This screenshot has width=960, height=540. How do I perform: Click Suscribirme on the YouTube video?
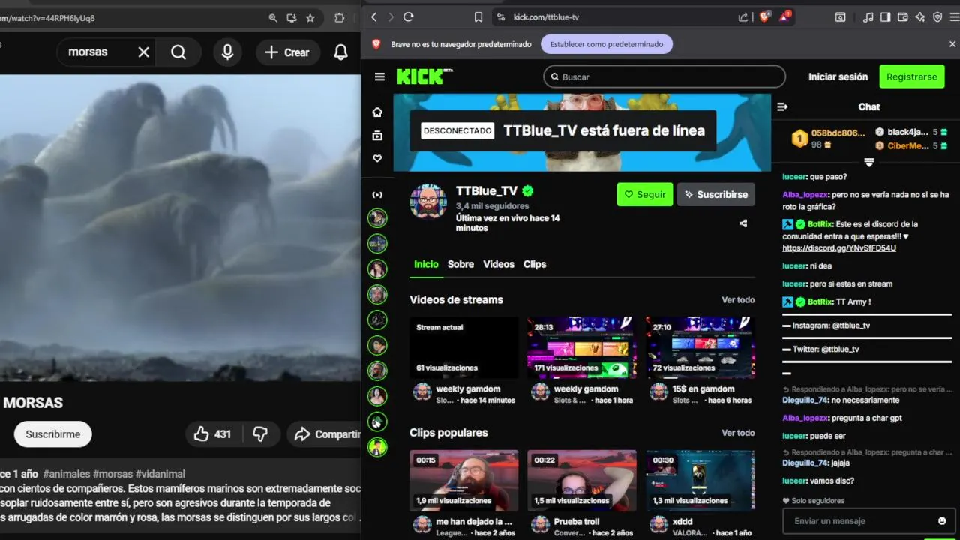(52, 434)
